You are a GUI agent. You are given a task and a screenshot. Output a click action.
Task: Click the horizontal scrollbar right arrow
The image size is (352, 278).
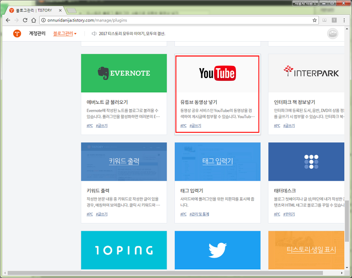tap(342, 273)
